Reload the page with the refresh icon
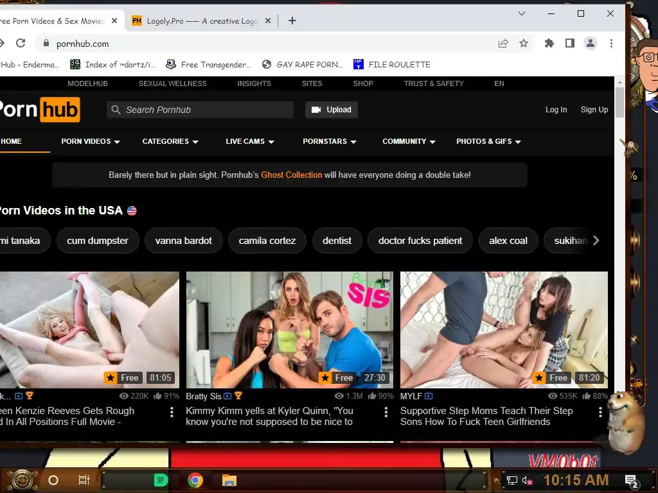 coord(21,43)
